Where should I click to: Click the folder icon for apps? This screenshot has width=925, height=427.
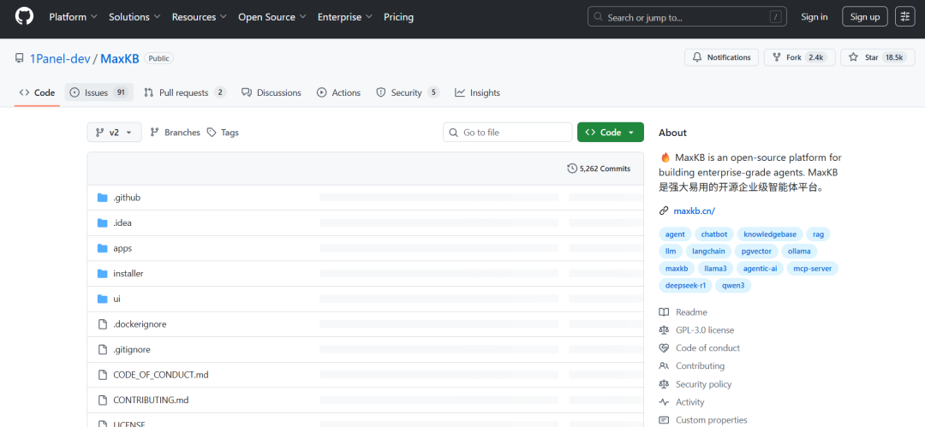click(102, 248)
